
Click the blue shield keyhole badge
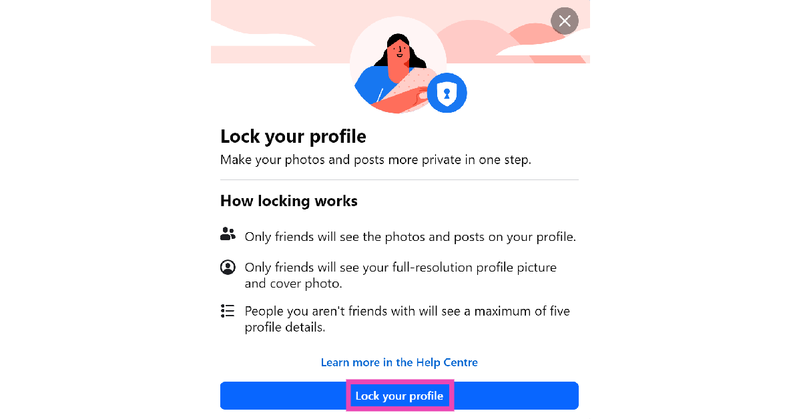coord(447,93)
